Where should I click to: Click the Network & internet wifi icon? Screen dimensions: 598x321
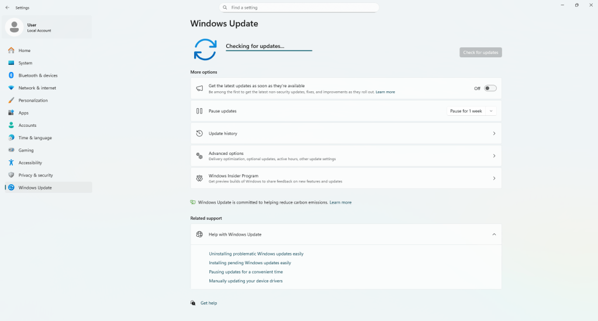(11, 88)
